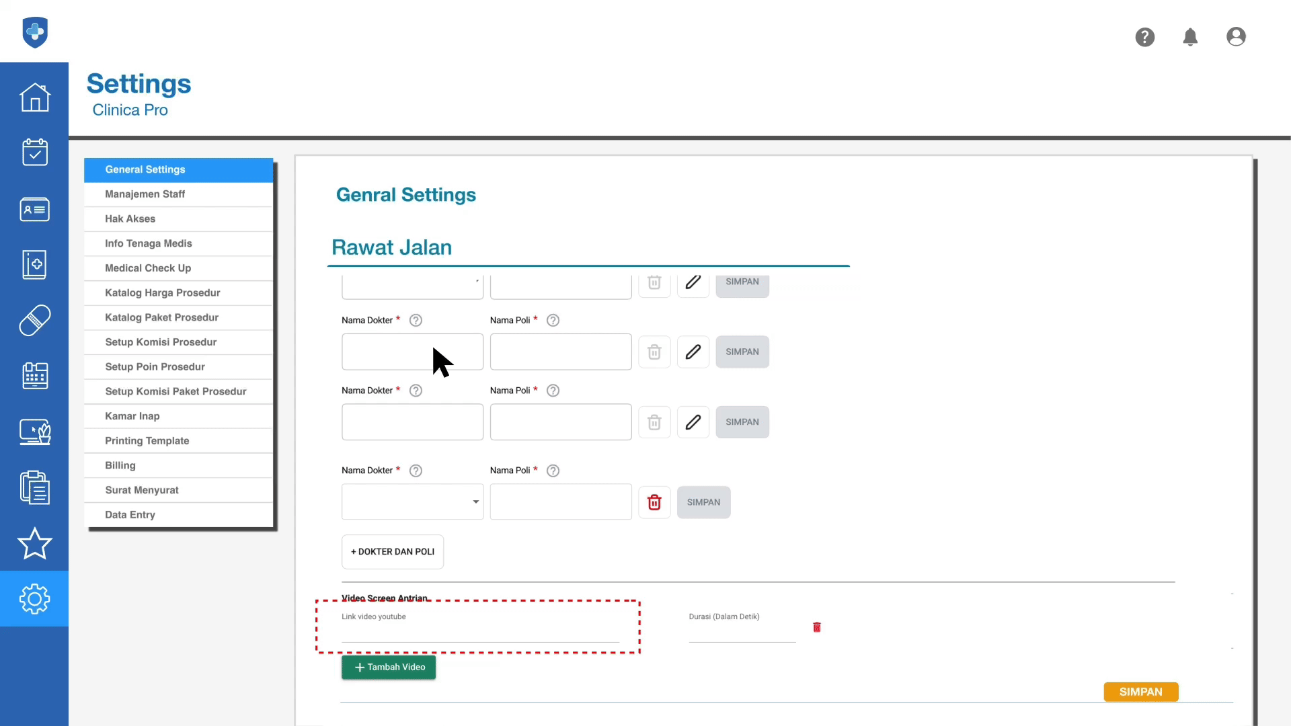
Task: Click the Nama Poli help tooltip icon in last row
Action: (x=553, y=471)
